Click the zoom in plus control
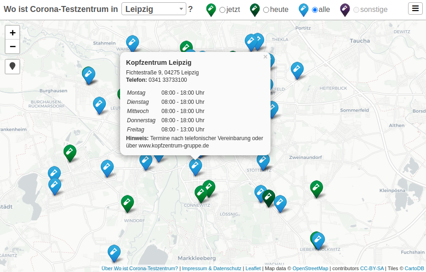The width and height of the screenshot is (426, 272). coord(12,33)
